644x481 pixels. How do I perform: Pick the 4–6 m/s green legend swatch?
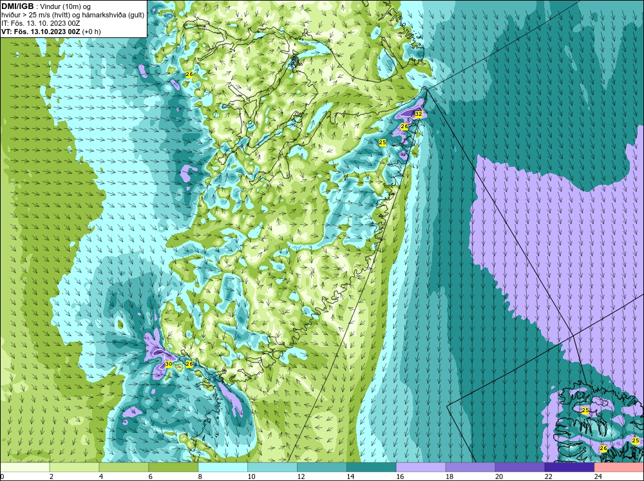coord(124,467)
